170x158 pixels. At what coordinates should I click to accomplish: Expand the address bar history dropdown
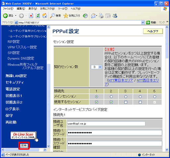pyautogui.click(x=143, y=23)
